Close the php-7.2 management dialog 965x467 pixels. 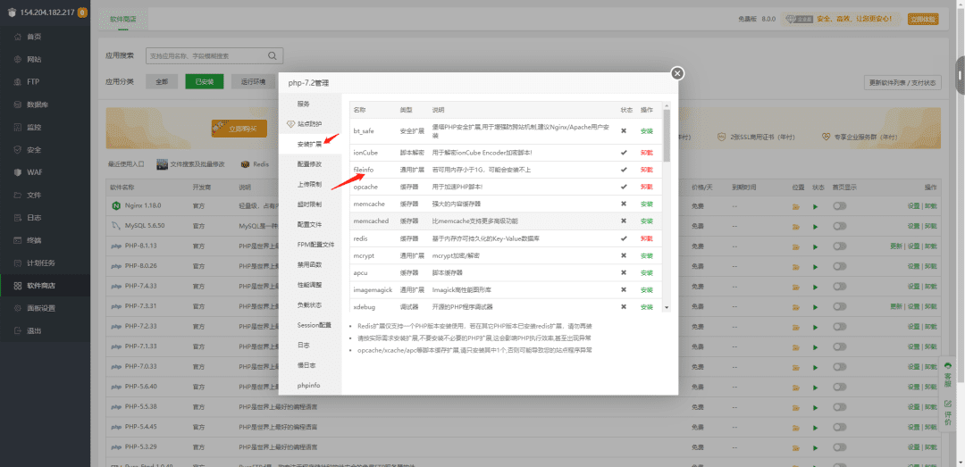point(677,73)
